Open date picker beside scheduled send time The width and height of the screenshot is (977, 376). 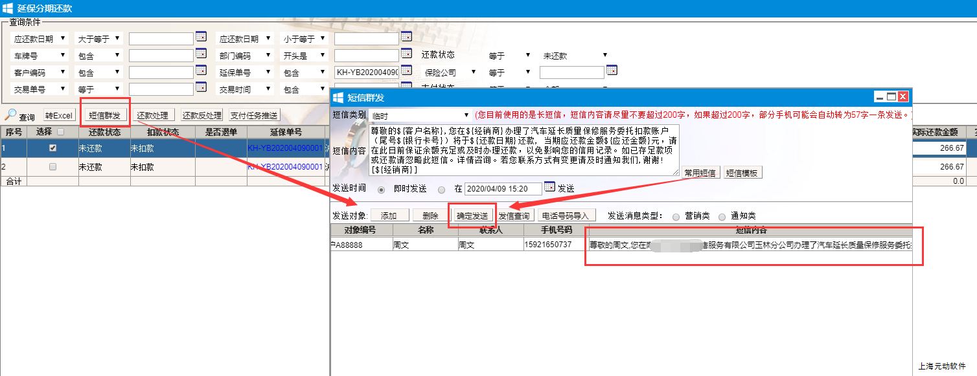coord(549,188)
